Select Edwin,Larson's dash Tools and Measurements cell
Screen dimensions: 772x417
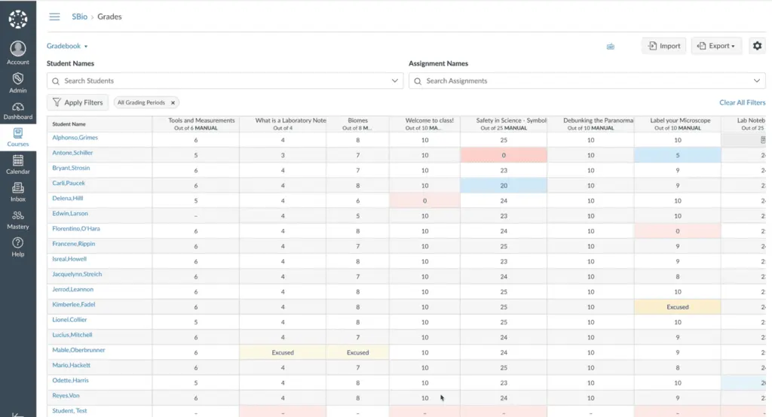196,216
